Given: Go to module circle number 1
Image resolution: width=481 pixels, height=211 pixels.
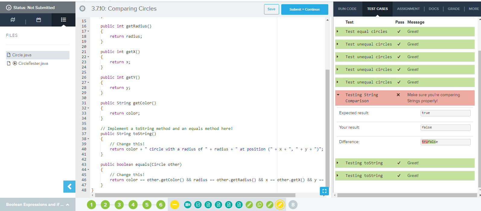Looking at the screenshot, I should (91, 205).
